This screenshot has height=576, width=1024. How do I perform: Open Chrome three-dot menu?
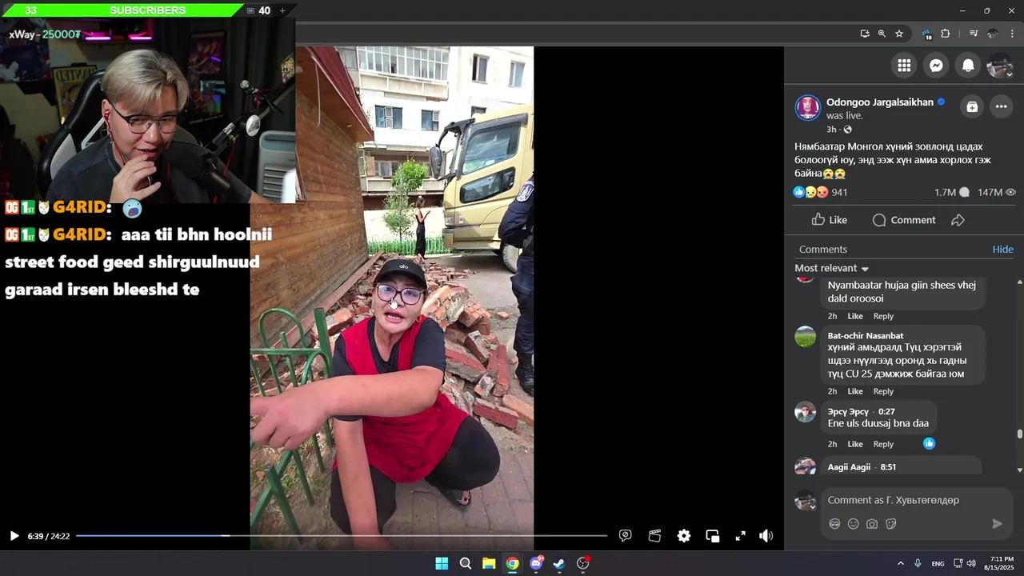point(1012,34)
